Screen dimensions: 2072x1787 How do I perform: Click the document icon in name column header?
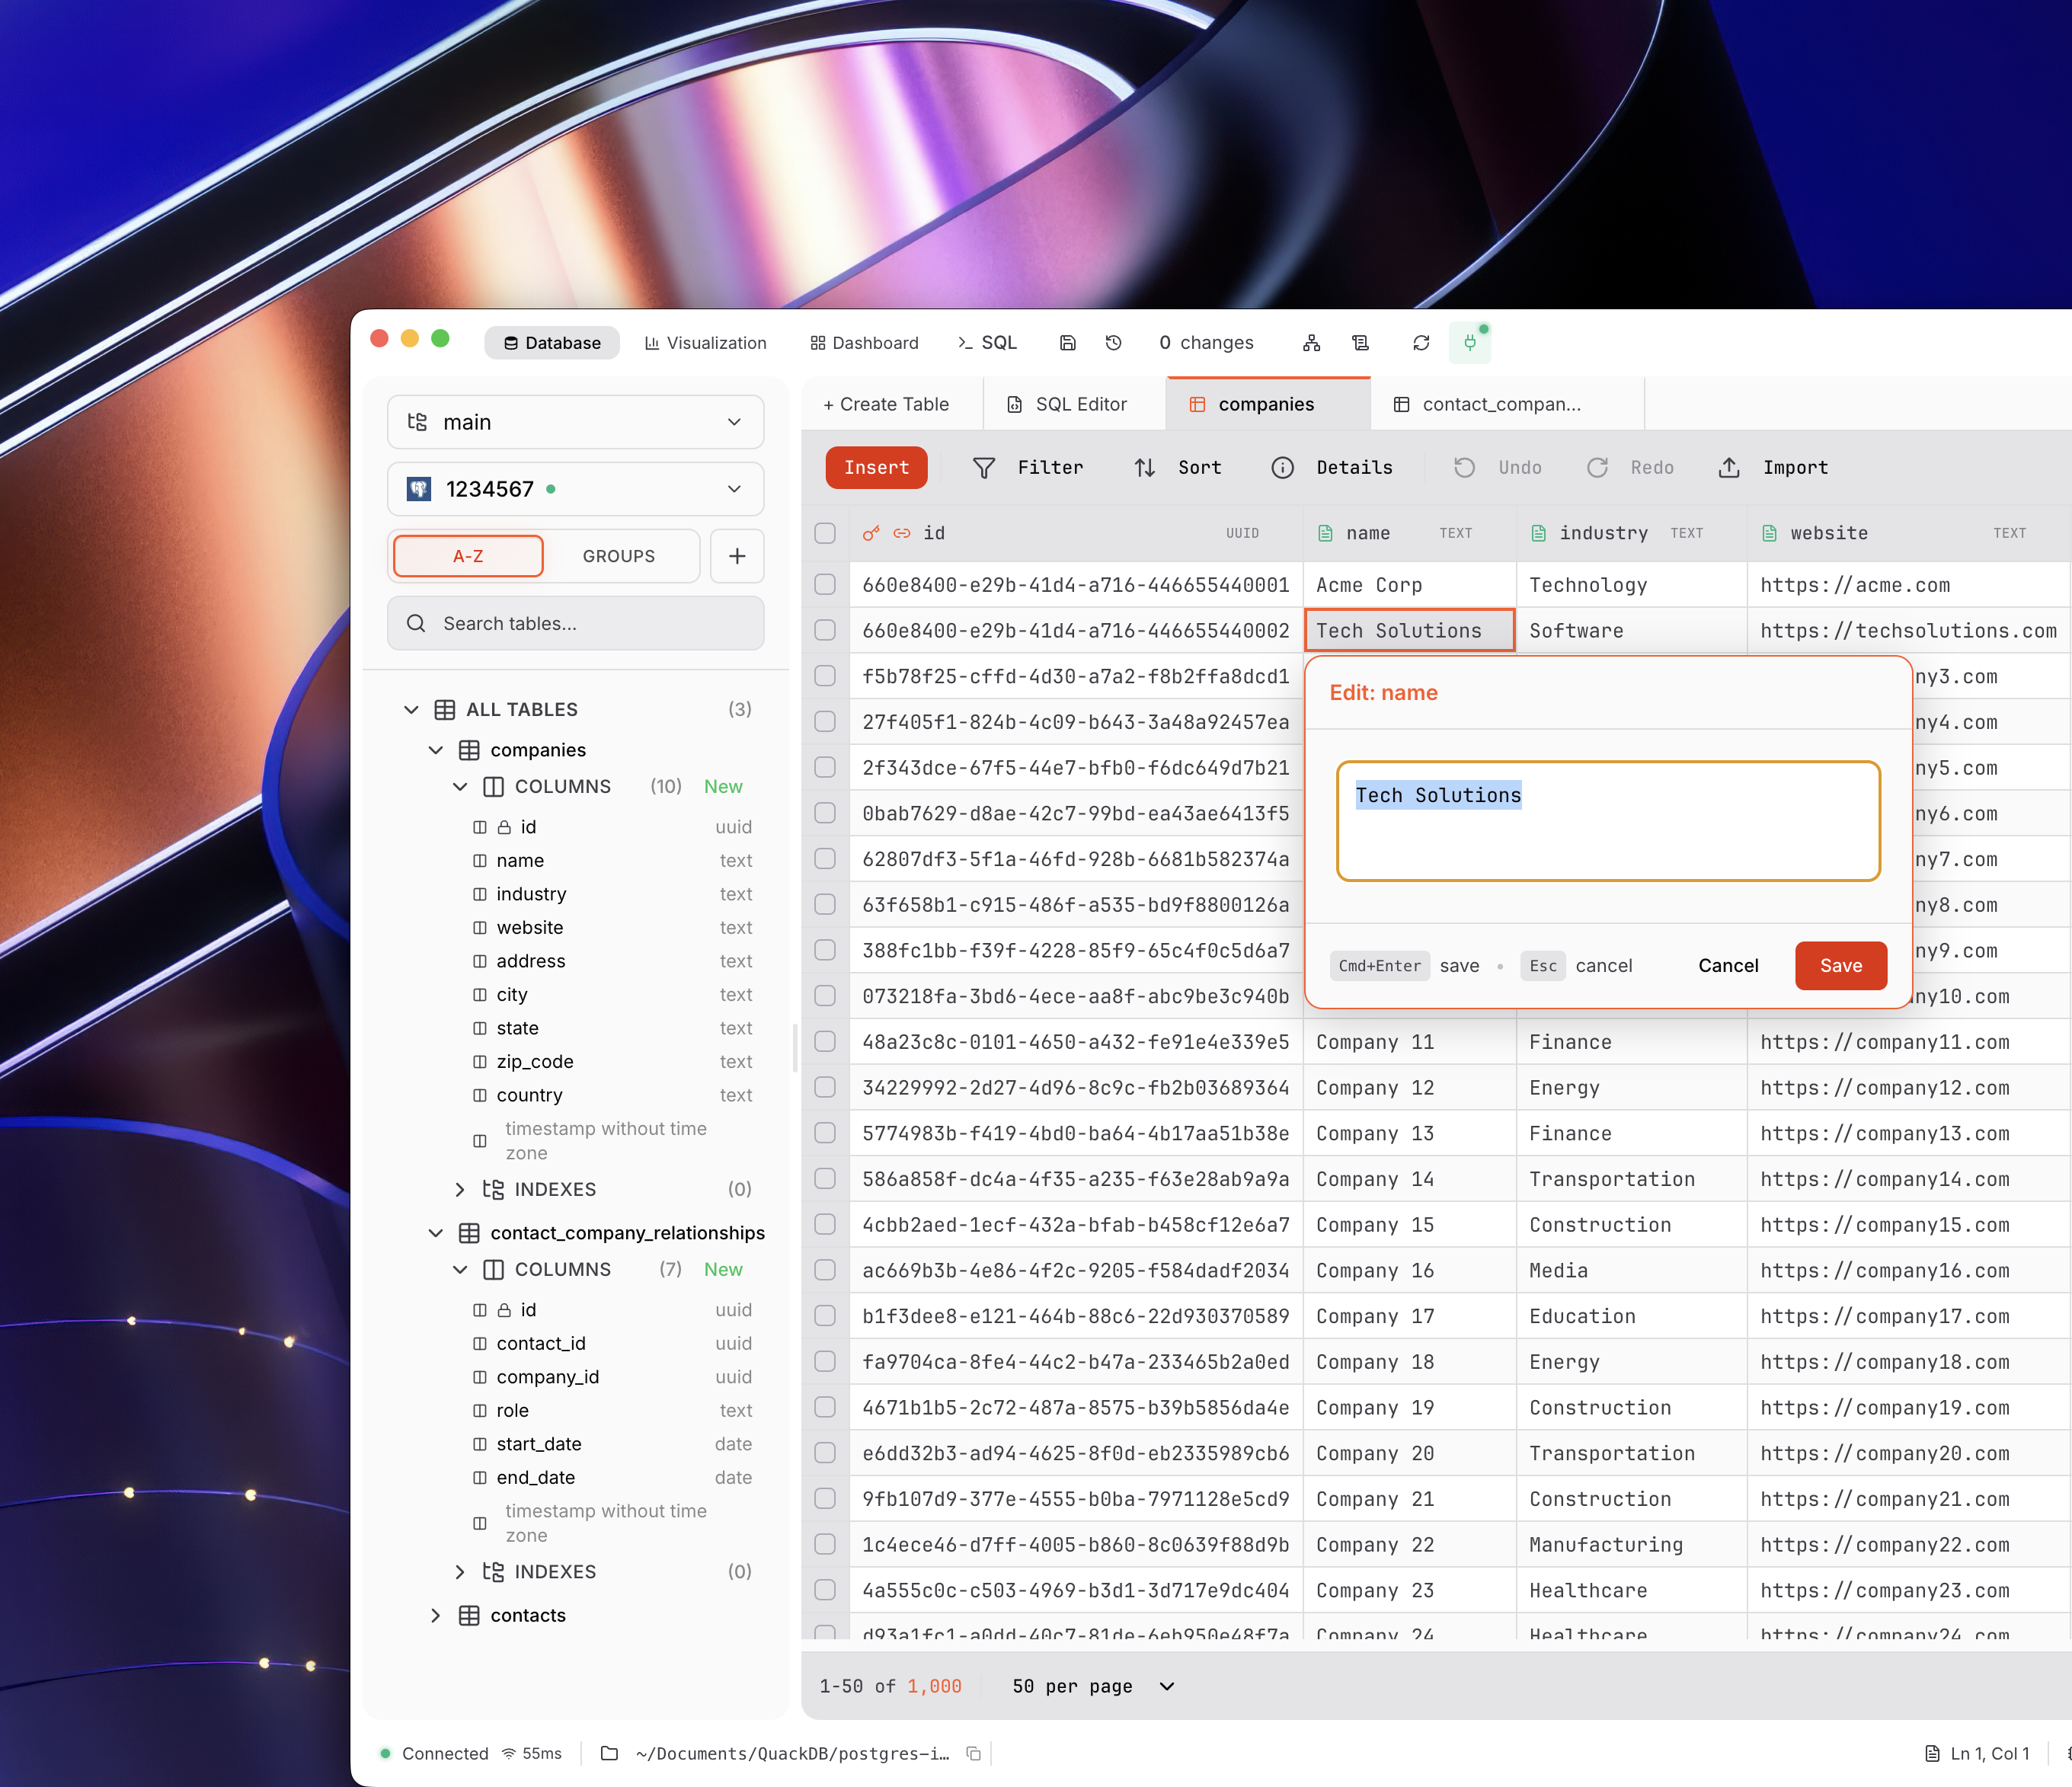(1325, 533)
